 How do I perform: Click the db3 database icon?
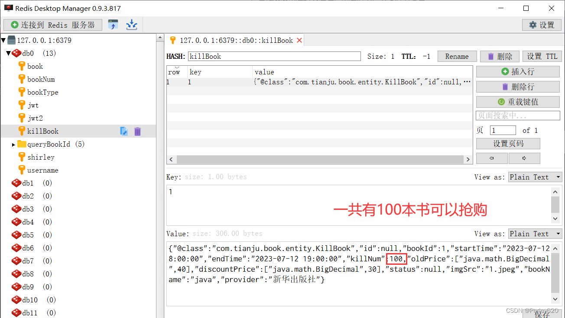click(16, 209)
